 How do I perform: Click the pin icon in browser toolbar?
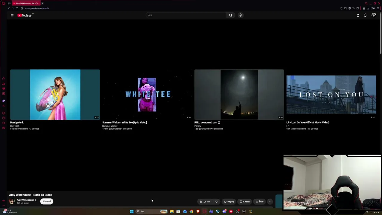tap(341, 8)
